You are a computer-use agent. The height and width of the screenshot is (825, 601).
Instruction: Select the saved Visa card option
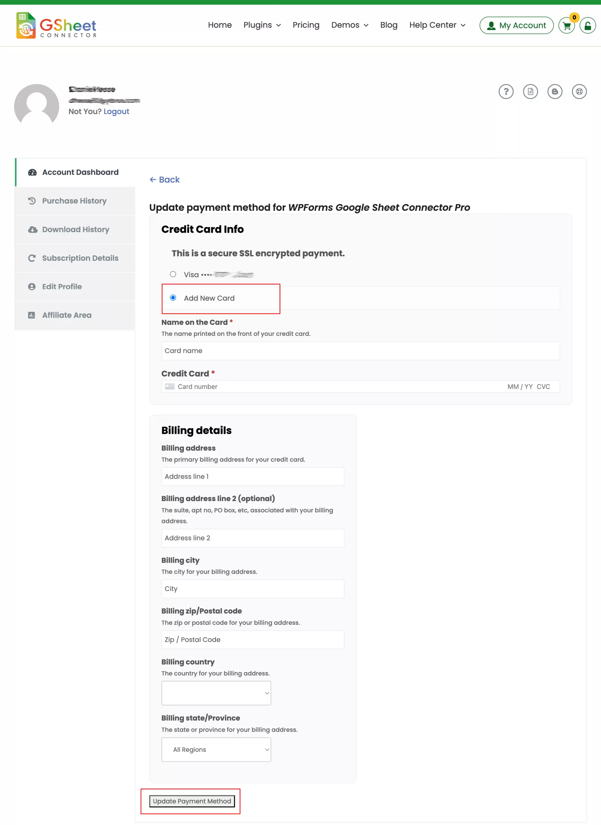173,274
